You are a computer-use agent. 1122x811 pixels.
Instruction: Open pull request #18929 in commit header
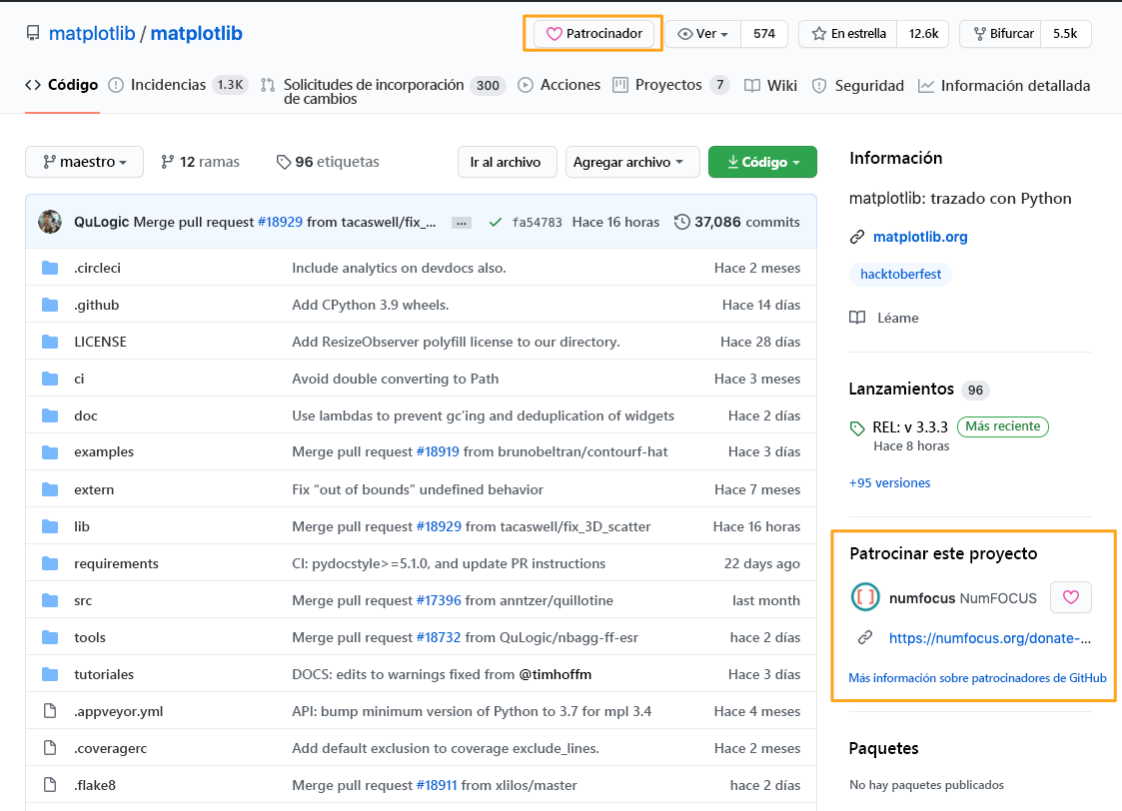tap(280, 222)
